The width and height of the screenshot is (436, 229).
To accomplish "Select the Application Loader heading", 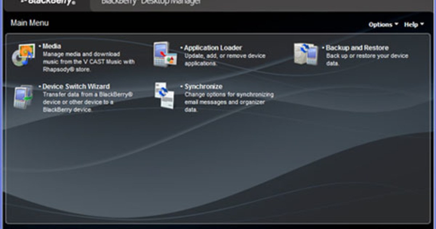I will click(213, 48).
